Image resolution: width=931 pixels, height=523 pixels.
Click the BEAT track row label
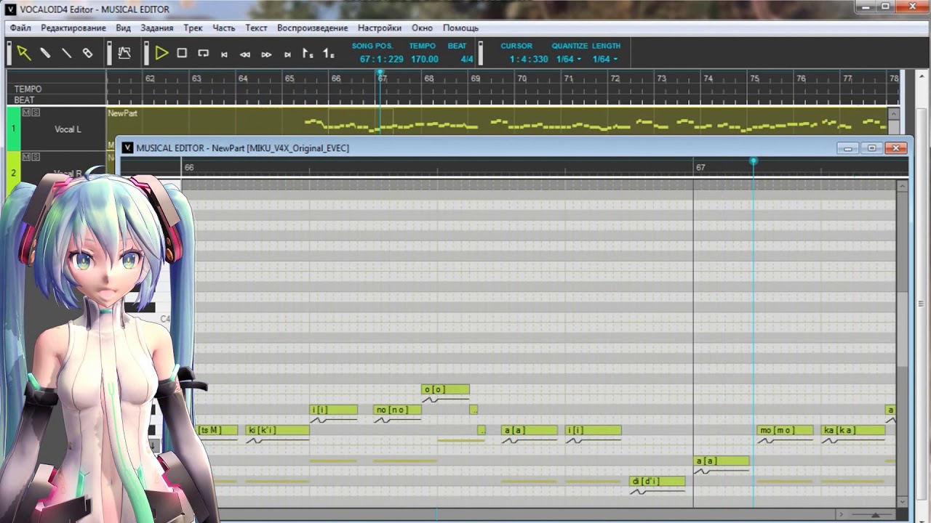(x=24, y=100)
